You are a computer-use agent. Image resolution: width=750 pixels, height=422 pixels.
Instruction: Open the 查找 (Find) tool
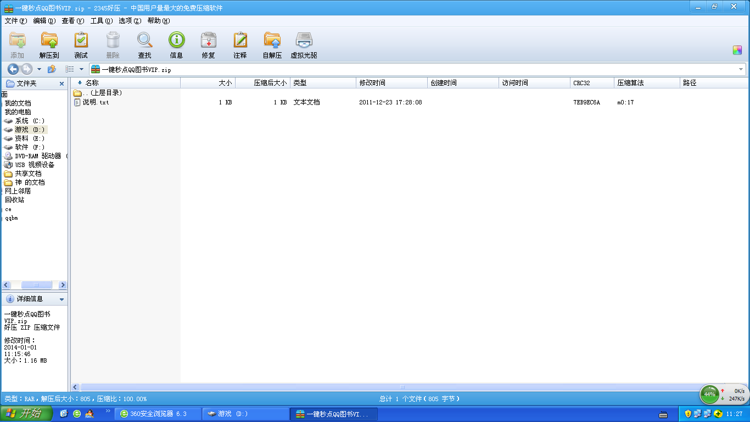[x=144, y=45]
